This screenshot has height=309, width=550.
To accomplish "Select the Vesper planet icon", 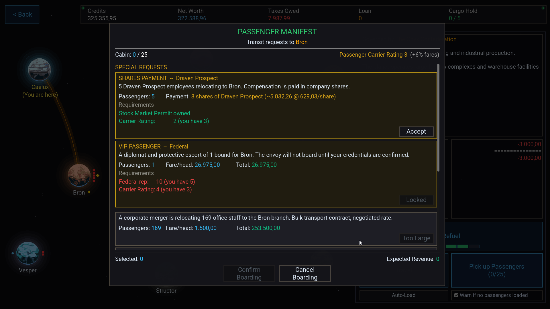I will pos(28,253).
